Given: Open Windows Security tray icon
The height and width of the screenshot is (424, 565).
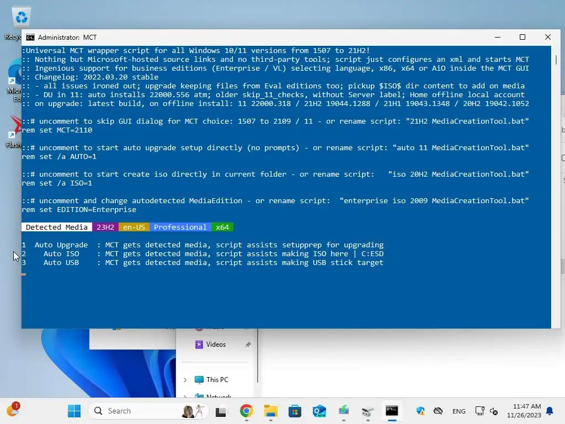Looking at the screenshot, I should click(420, 411).
